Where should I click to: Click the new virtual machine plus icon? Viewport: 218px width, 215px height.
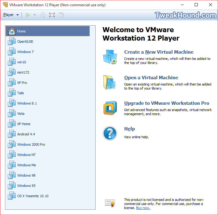tap(110, 57)
